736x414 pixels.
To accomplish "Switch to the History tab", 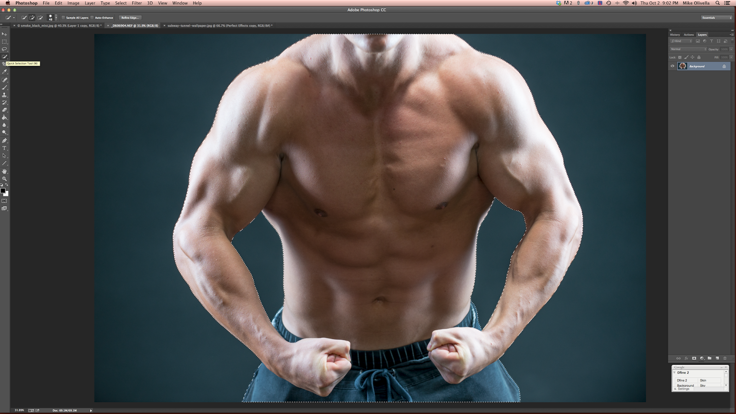I will click(x=675, y=34).
